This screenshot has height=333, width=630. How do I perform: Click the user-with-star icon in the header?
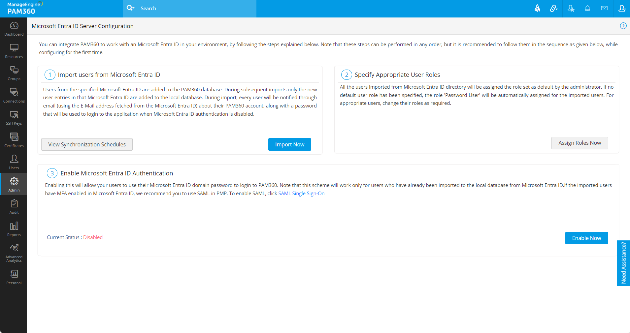coord(571,9)
